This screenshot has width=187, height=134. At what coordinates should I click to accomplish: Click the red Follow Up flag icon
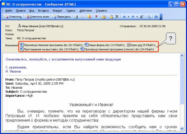(96, 17)
